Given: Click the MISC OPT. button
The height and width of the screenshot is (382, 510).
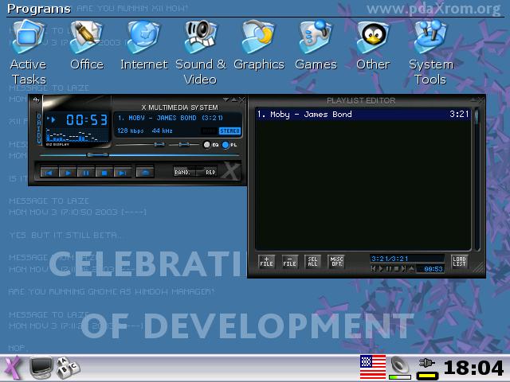Looking at the screenshot, I should coord(336,262).
